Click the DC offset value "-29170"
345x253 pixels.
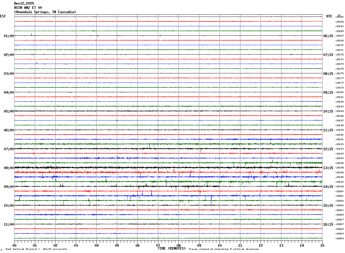340,45
